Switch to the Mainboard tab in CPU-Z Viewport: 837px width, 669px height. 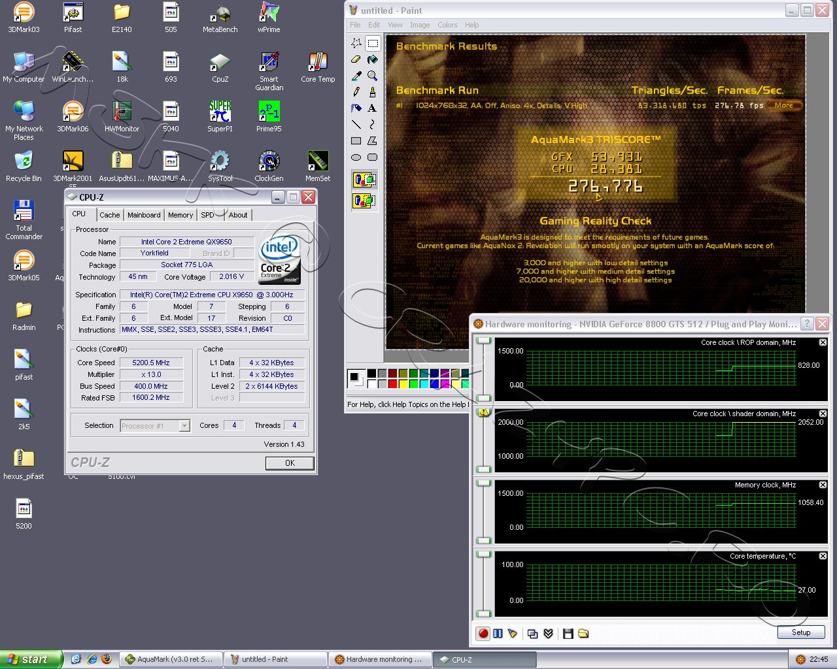tap(144, 215)
